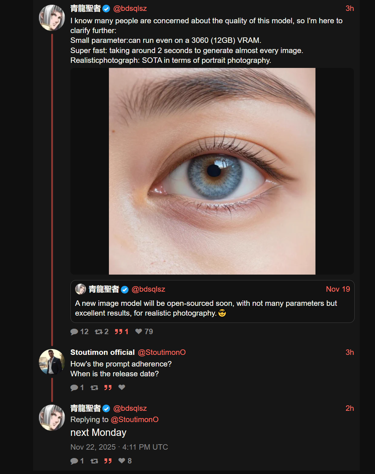Viewport: 375px width, 474px height.
Task: Open the top tweet's 3h timestamp link
Action: click(350, 8)
